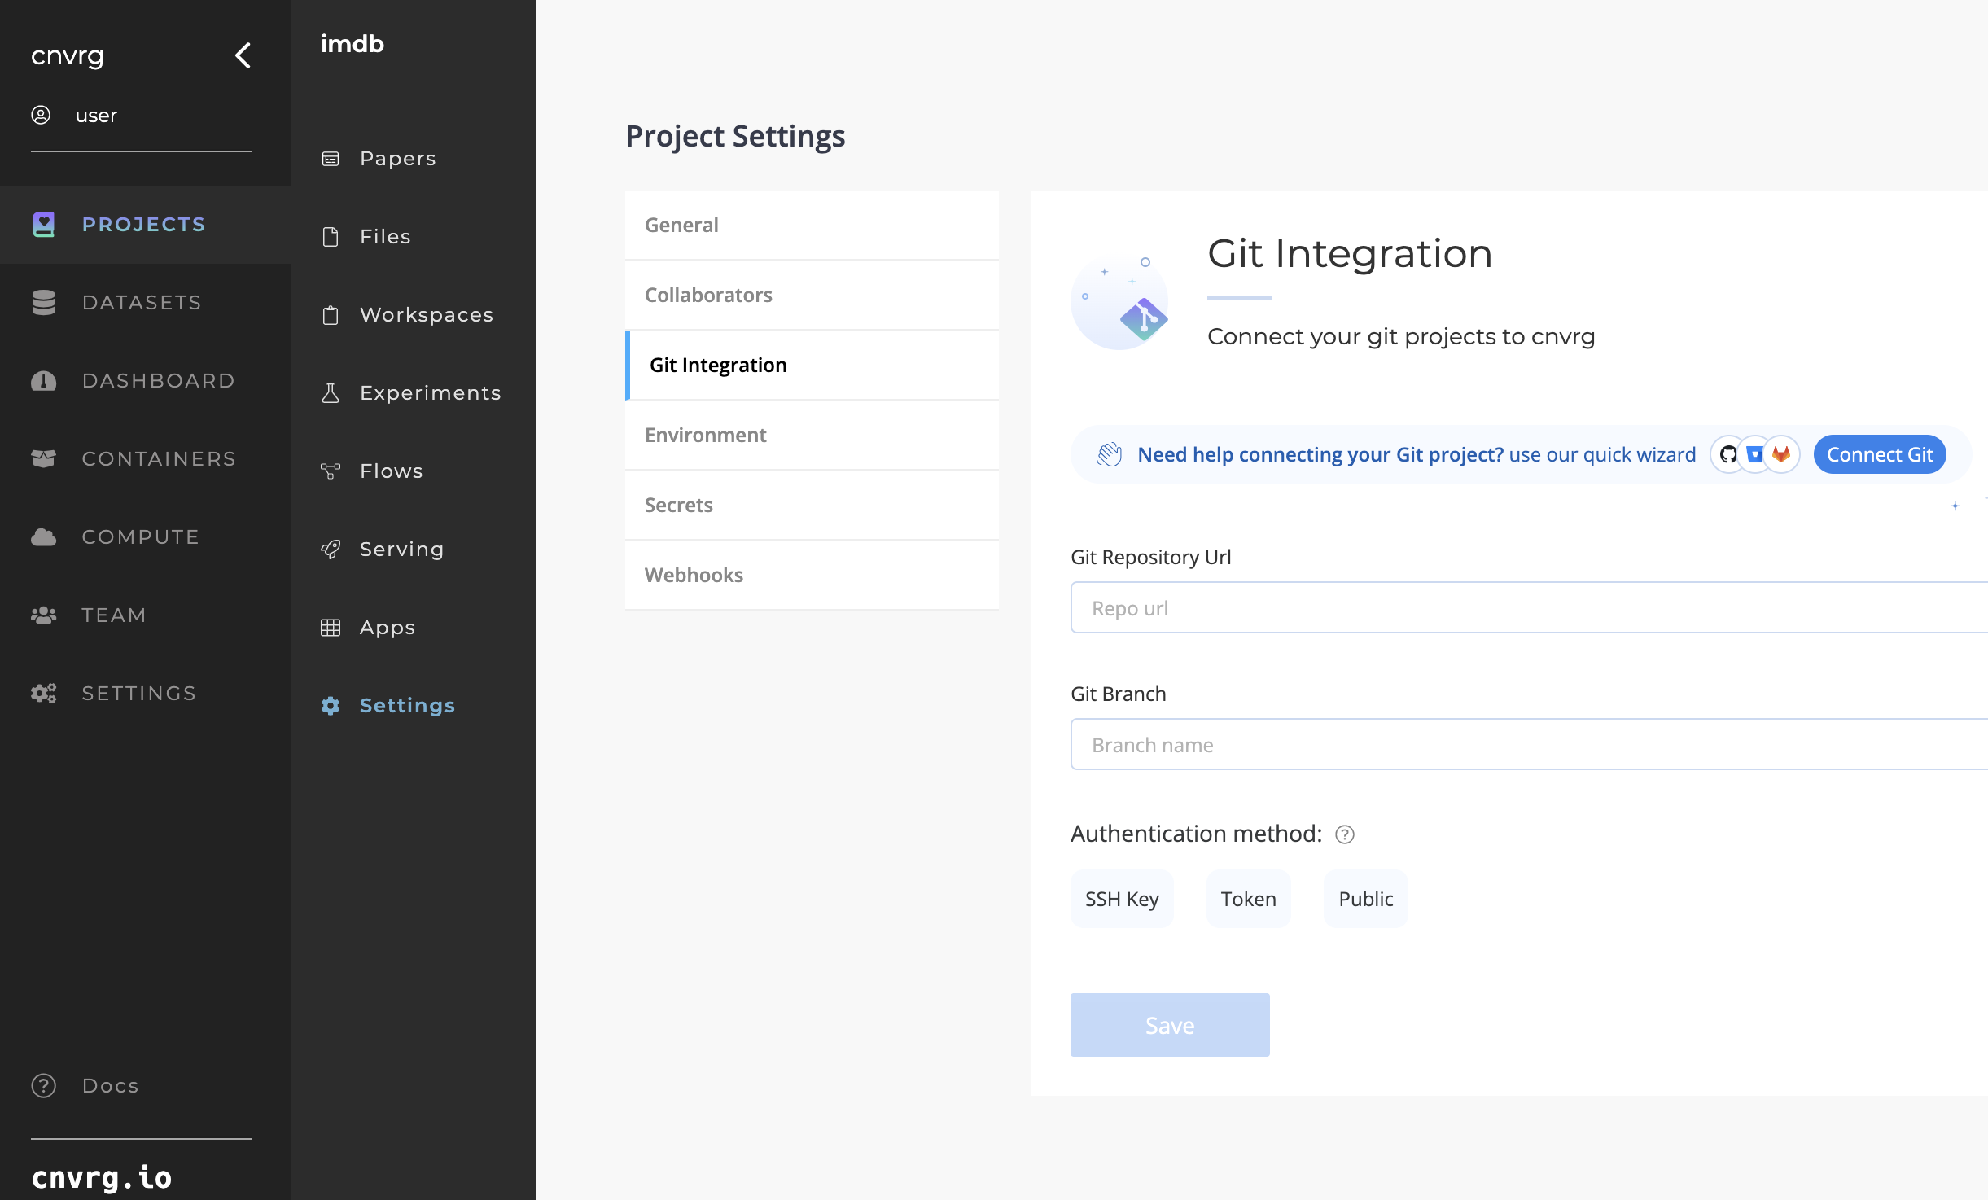
Task: Open the Secrets project settings section
Action: [x=679, y=504]
